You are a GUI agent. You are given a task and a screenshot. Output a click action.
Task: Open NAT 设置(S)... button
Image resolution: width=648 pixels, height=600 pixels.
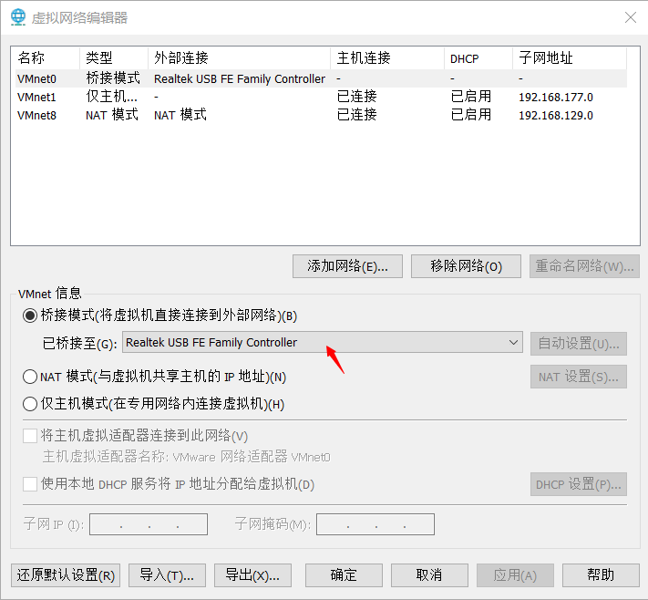click(x=579, y=377)
